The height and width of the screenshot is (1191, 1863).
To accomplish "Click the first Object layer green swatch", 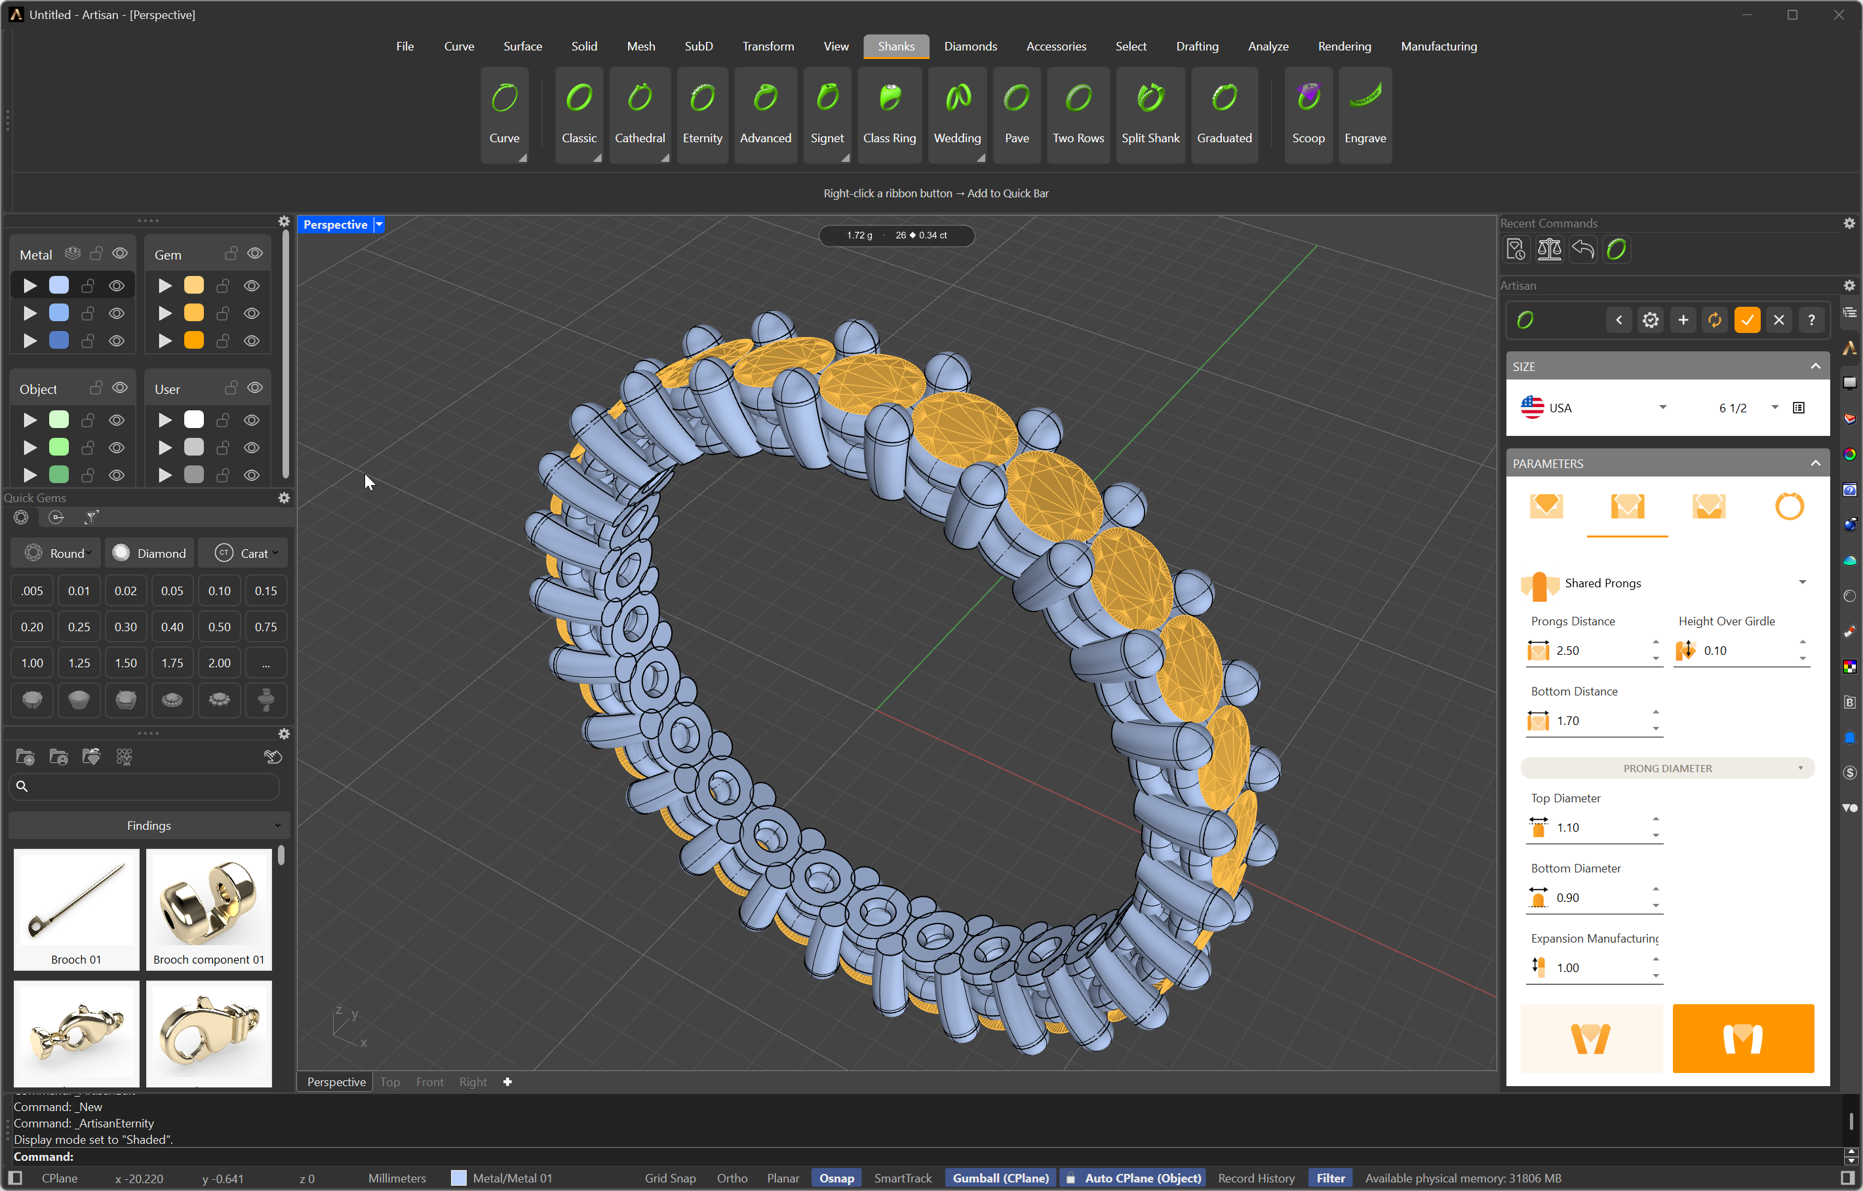I will coord(59,419).
